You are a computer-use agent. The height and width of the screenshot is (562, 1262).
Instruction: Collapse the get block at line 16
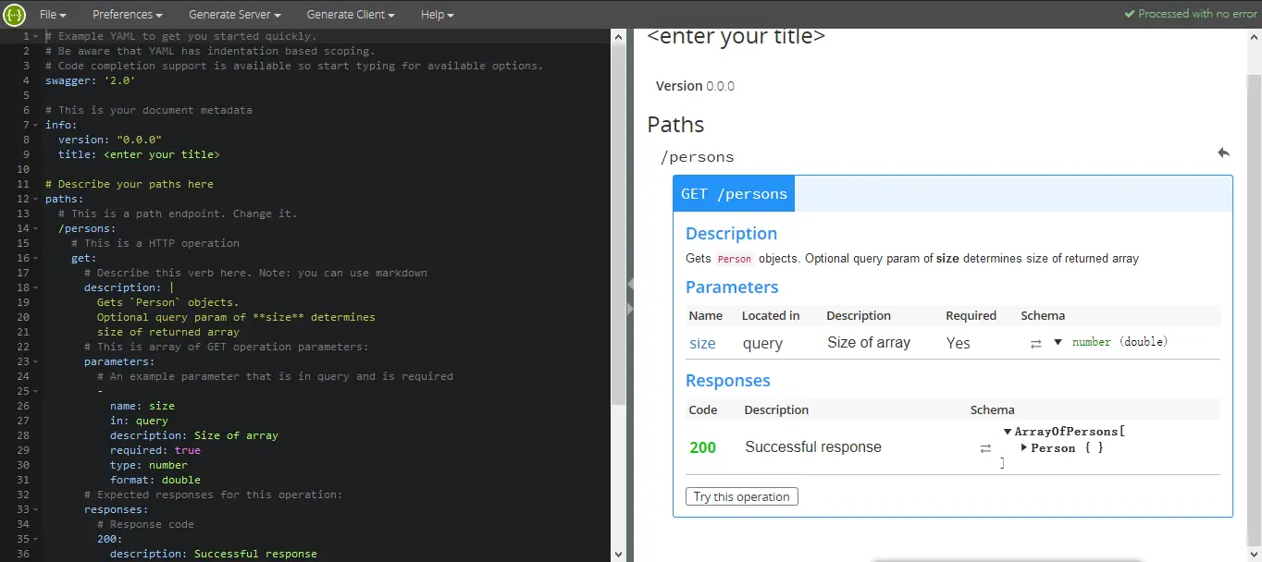coord(35,258)
